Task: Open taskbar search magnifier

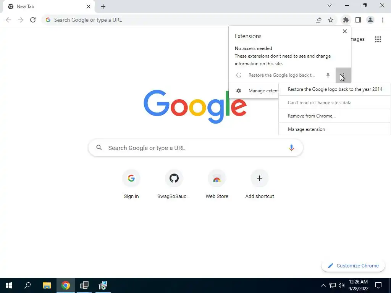Action: pyautogui.click(x=27, y=285)
